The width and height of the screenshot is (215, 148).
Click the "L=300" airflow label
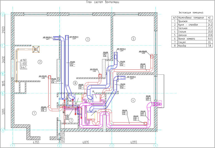24,64
